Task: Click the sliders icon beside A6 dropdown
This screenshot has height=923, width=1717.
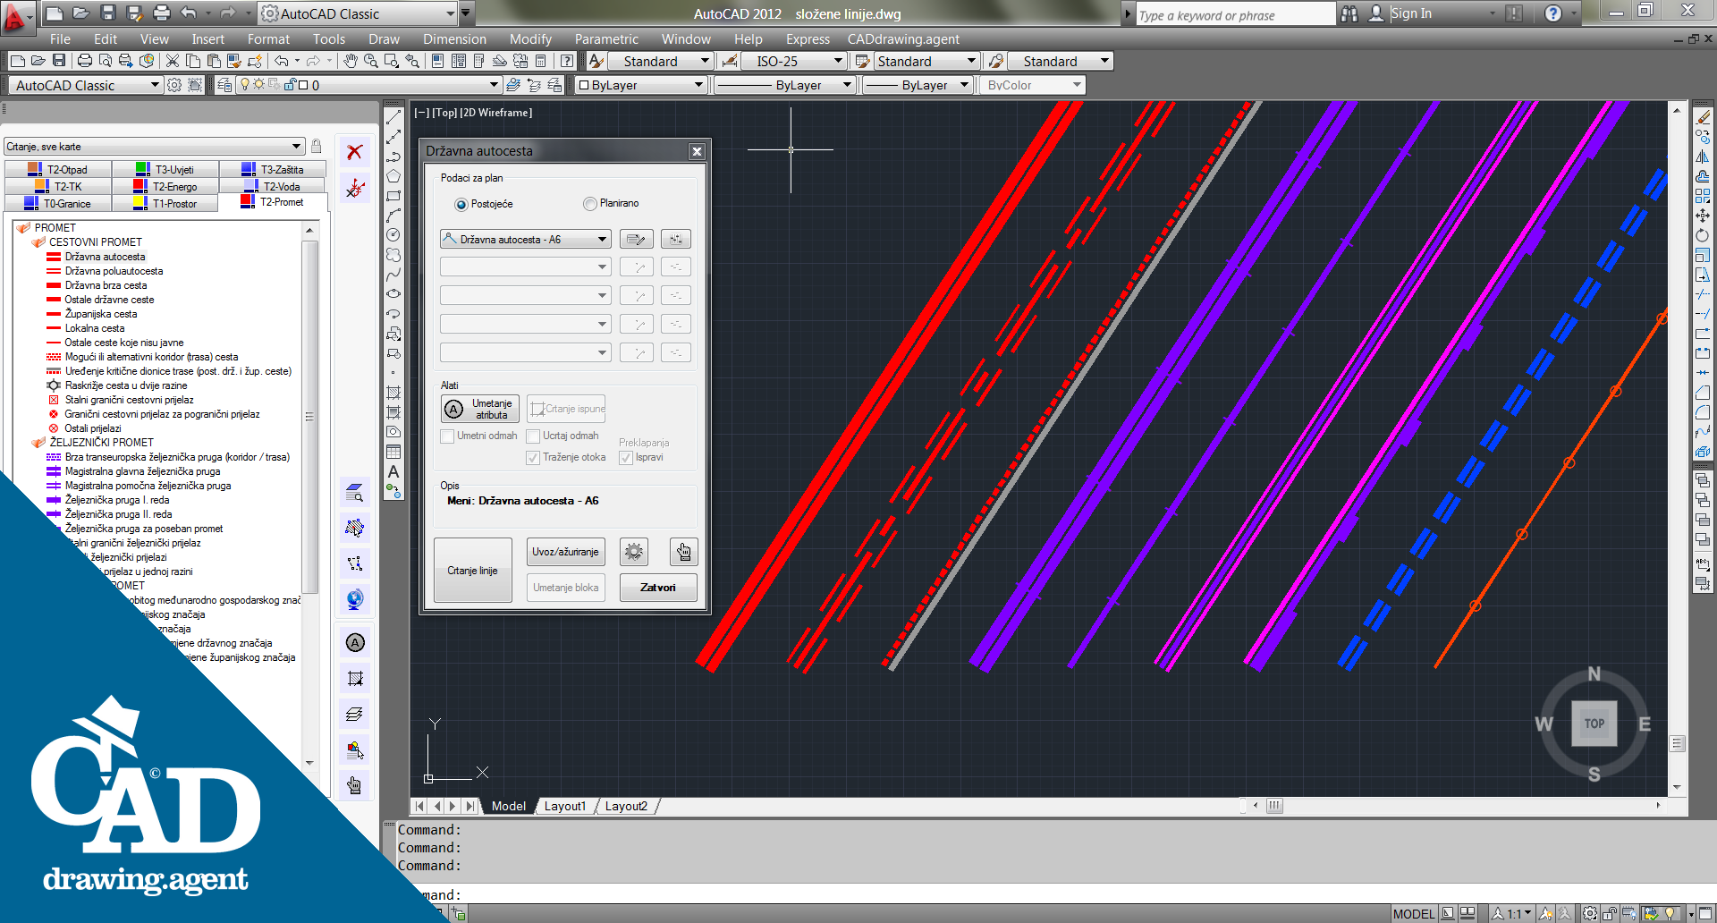Action: 676,239
